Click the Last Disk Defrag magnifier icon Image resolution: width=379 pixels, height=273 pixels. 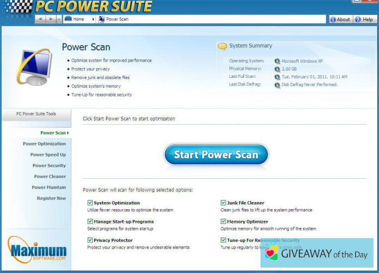point(277,85)
